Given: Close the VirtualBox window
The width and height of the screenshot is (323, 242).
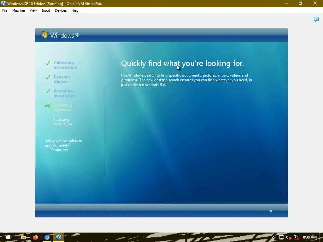Looking at the screenshot, I should [315, 3].
